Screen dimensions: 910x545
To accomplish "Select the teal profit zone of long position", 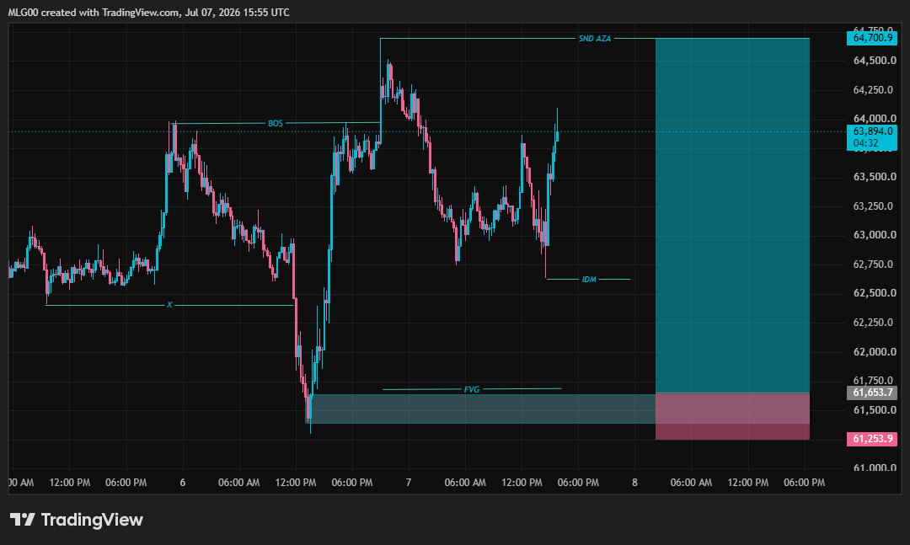I will click(732, 216).
